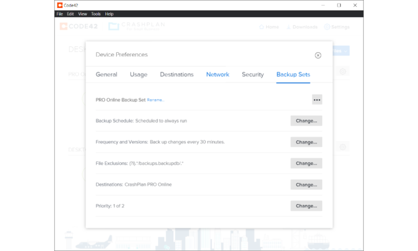Click the 'PRO Online Backup Set' name
The height and width of the screenshot is (251, 418).
[120, 100]
